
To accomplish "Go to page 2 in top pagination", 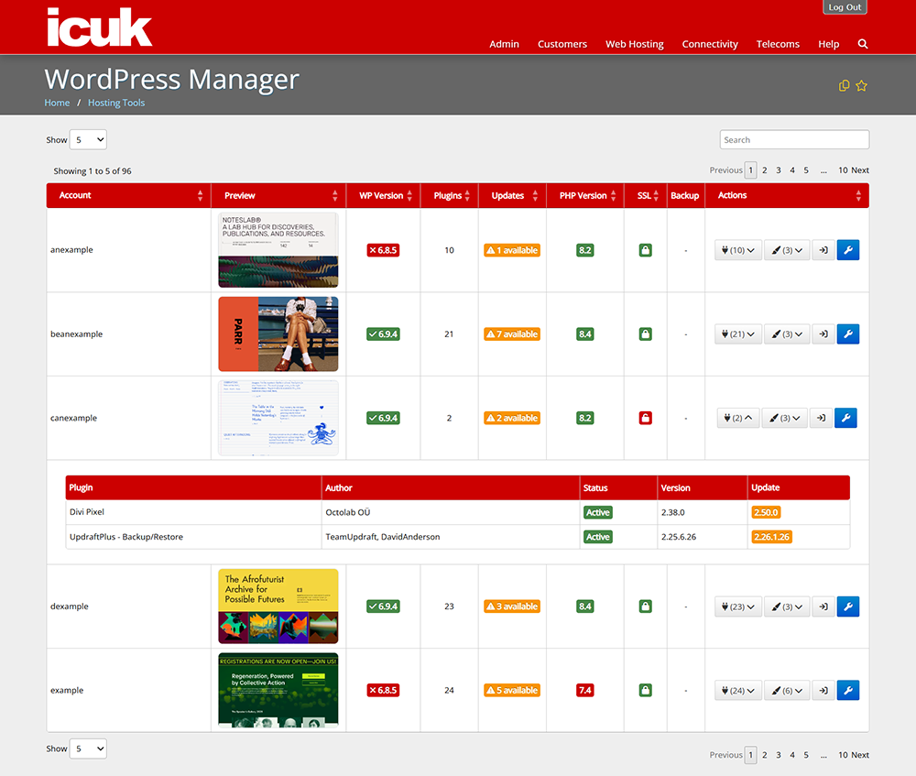I will click(764, 170).
